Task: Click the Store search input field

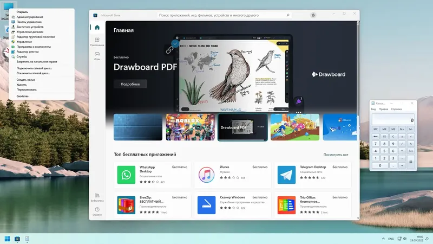Action: [x=224, y=15]
